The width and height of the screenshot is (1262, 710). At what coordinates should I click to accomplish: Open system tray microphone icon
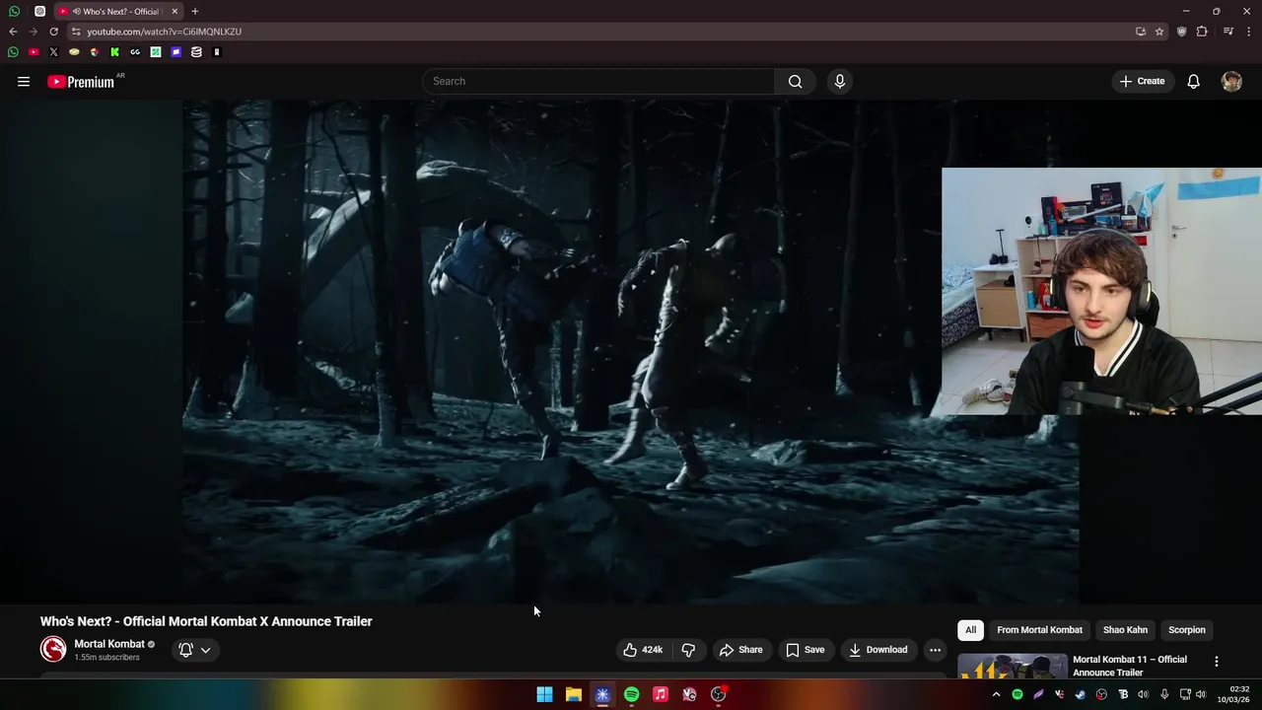[x=1164, y=694]
